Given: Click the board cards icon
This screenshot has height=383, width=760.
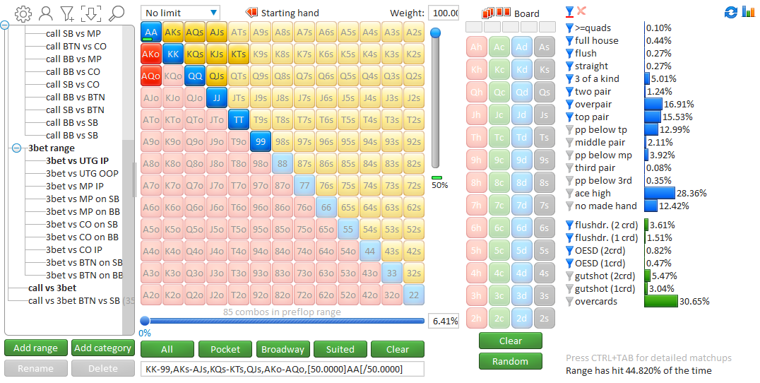Looking at the screenshot, I should [497, 13].
